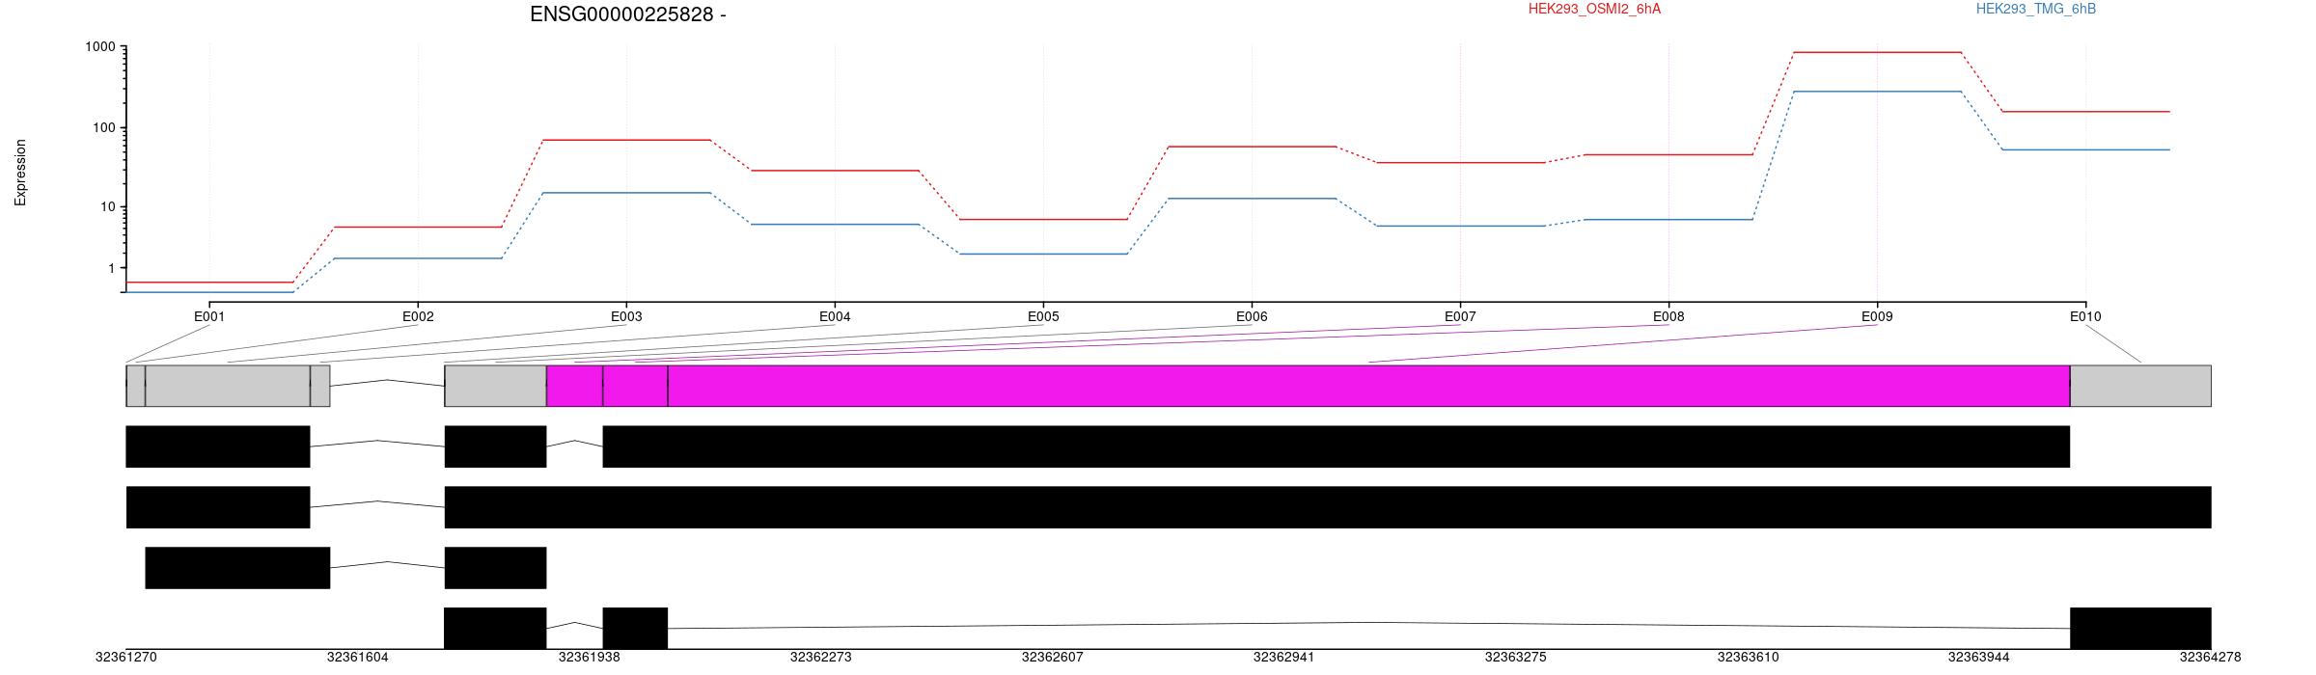This screenshot has height=675, width=2316.
Task: Click the first exon of third transcript
Action: [237, 568]
